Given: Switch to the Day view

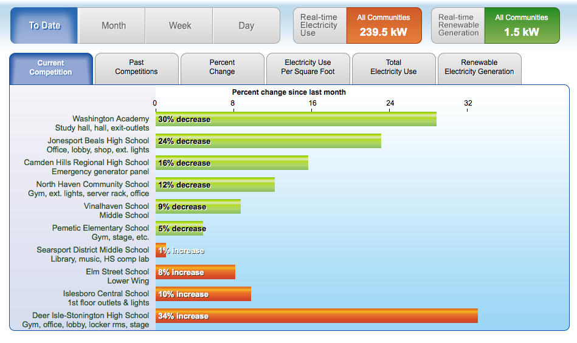Looking at the screenshot, I should 246,25.
